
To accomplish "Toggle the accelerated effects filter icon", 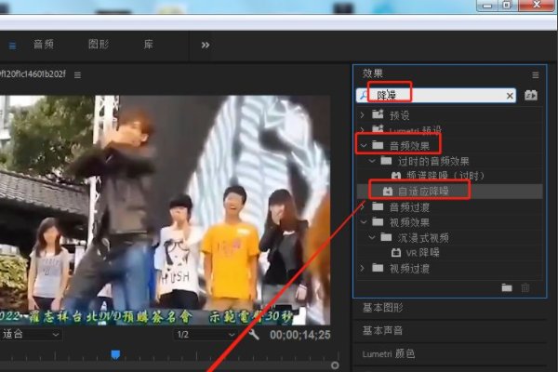I will (x=531, y=96).
